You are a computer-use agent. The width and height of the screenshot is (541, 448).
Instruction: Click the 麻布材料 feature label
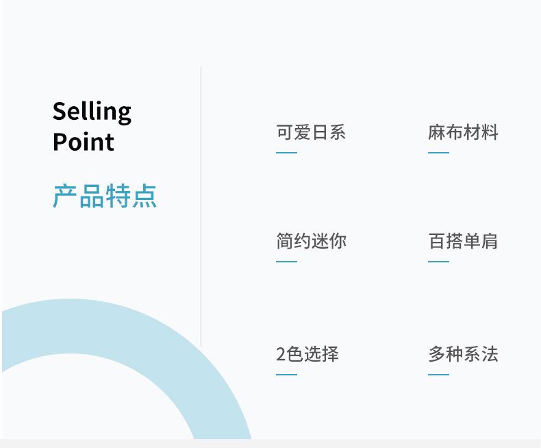(463, 132)
